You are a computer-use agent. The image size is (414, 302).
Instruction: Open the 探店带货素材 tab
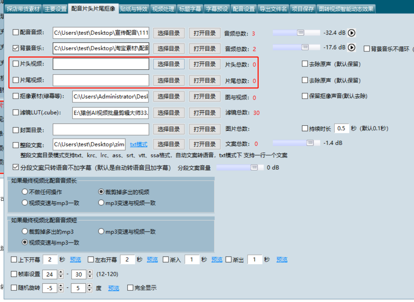23,9
